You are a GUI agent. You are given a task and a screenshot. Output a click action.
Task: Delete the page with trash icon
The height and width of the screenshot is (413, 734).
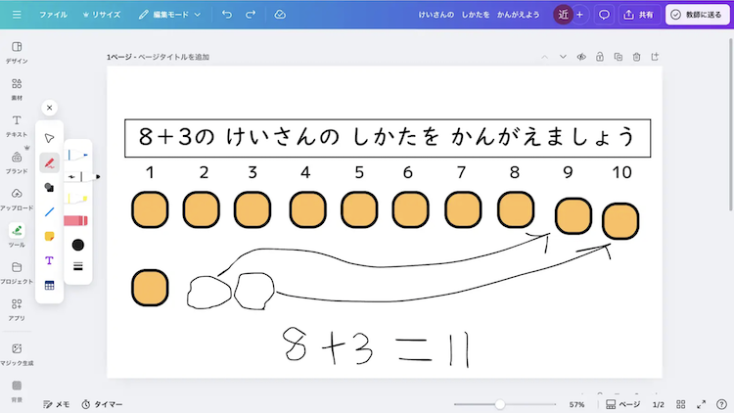click(636, 57)
